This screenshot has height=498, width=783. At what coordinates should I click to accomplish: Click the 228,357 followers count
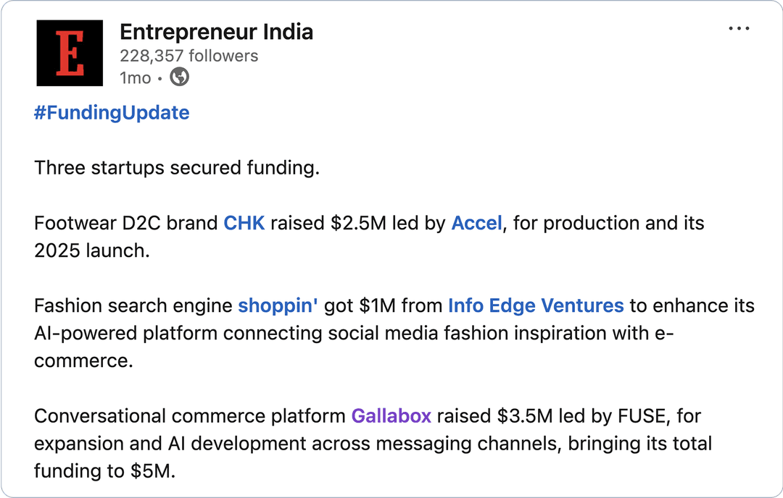[188, 56]
